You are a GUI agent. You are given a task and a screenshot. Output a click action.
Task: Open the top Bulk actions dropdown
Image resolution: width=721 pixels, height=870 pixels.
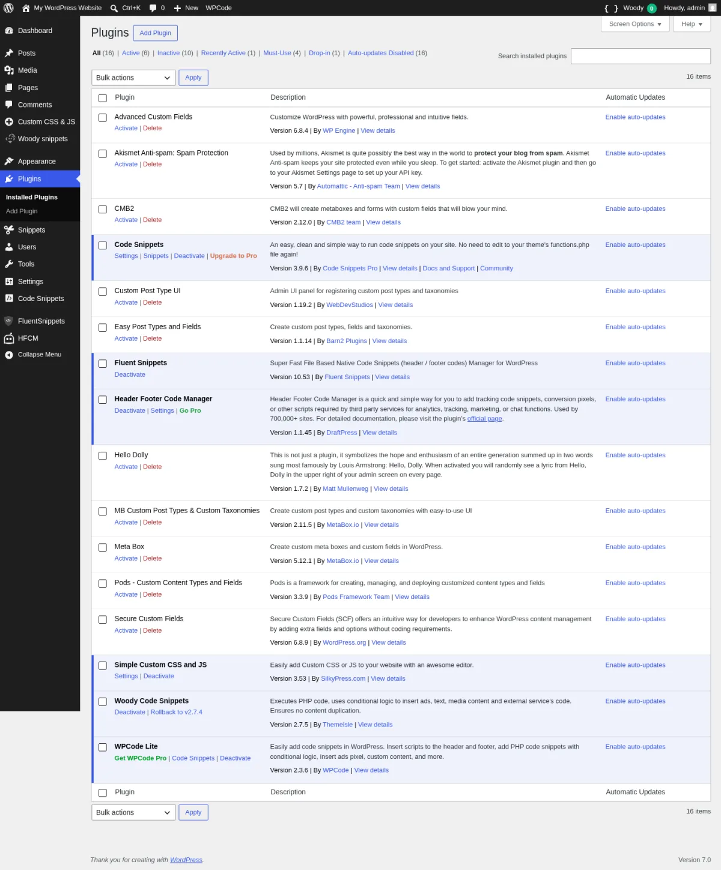pyautogui.click(x=133, y=78)
